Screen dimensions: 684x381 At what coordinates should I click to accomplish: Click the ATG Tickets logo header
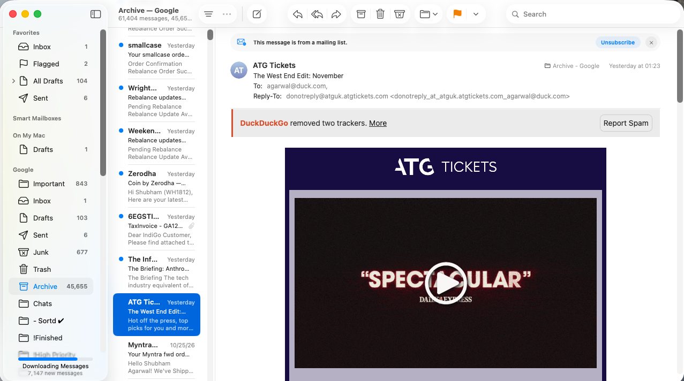coord(446,167)
